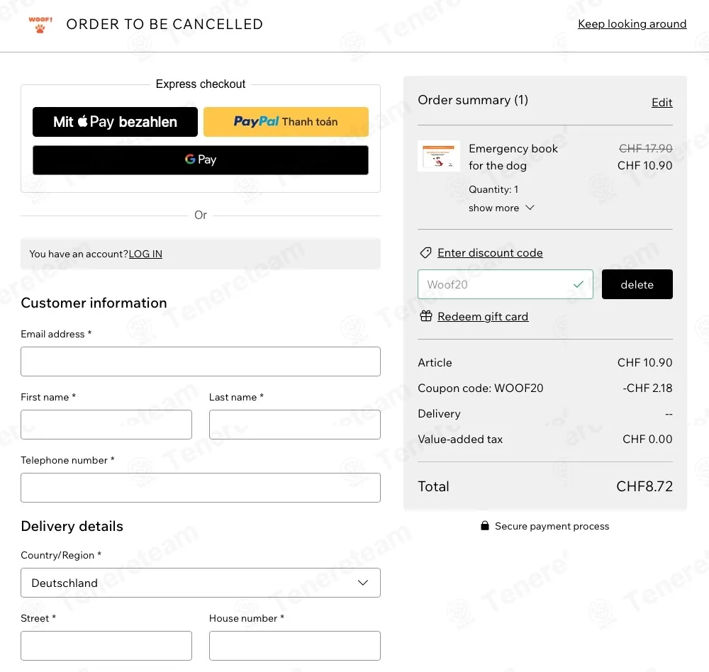Image resolution: width=709 pixels, height=672 pixels.
Task: Click the secure payment lock icon
Action: (485, 526)
